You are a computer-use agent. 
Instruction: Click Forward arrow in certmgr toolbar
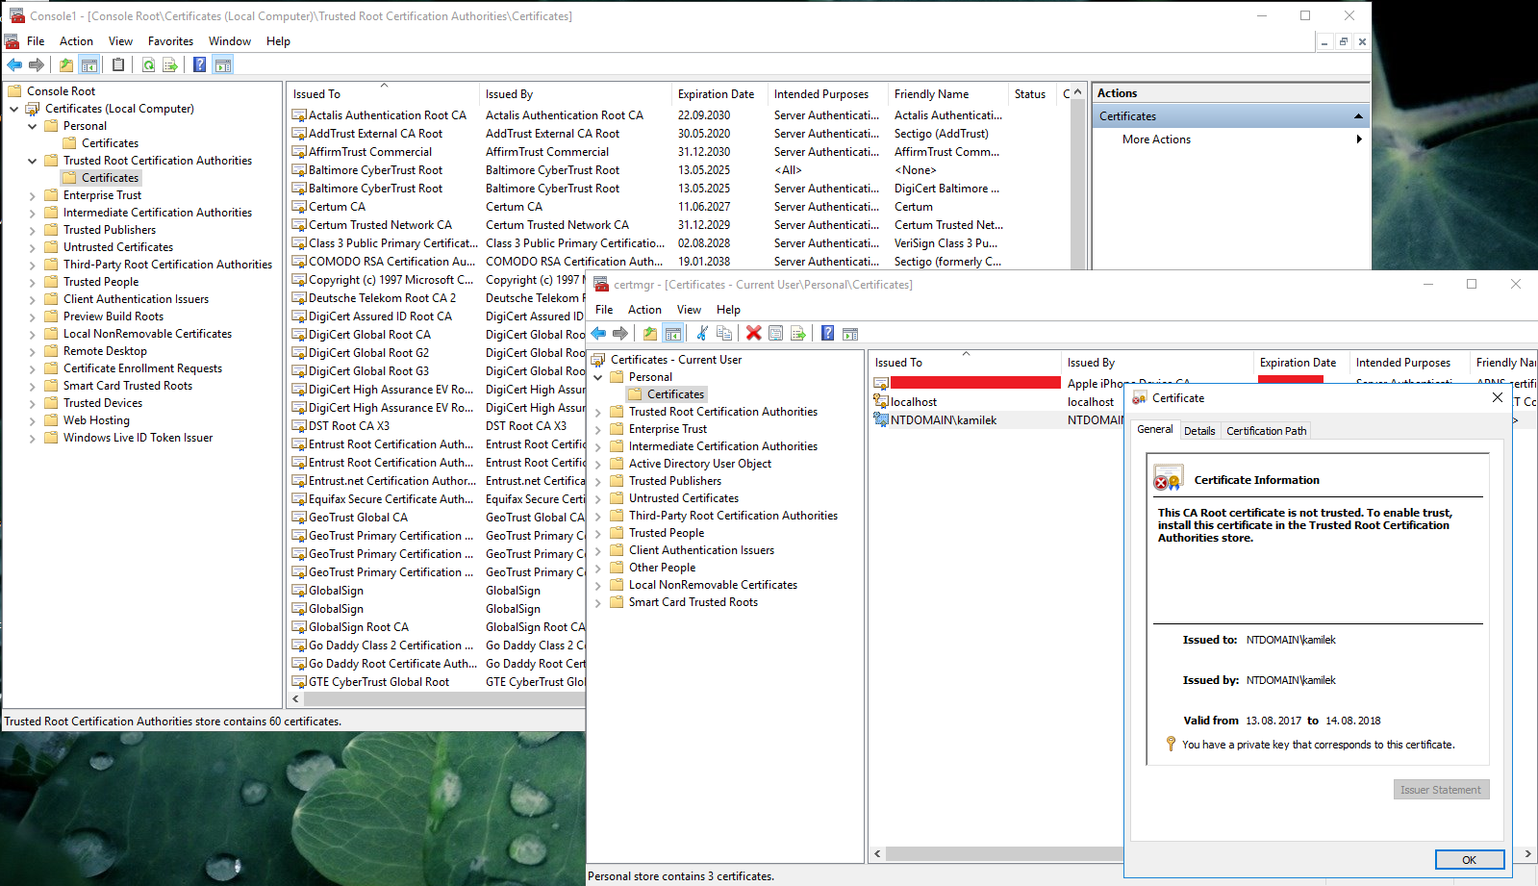pos(620,333)
